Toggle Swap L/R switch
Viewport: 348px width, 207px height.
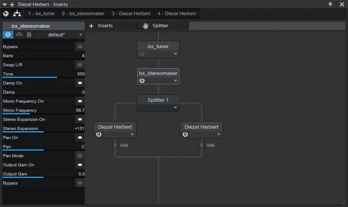click(x=80, y=65)
